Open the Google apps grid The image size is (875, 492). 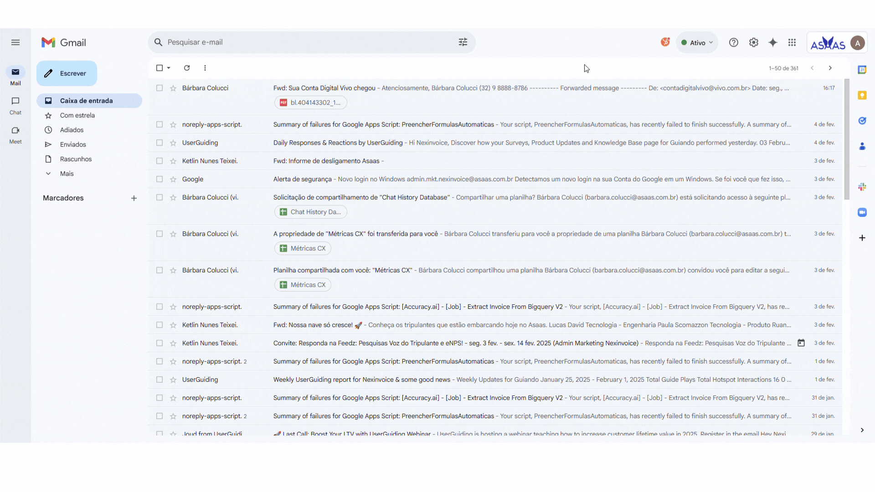(792, 42)
